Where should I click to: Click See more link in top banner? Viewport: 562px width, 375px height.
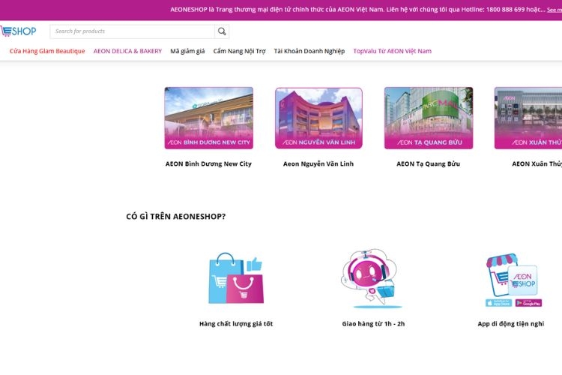tap(555, 10)
